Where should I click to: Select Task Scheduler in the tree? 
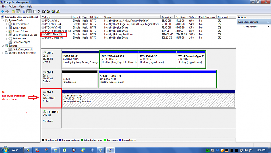[x=21, y=24]
